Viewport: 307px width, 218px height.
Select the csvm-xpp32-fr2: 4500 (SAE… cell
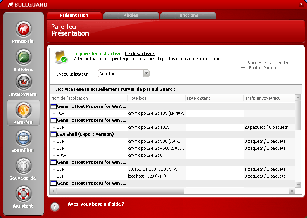156,148
